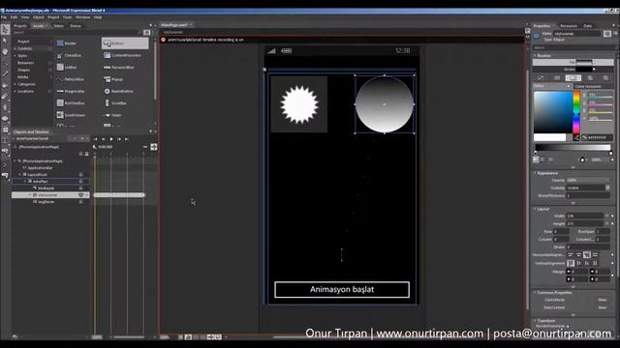Select the Ellipse shape tool
This screenshot has width=620, height=348.
pyautogui.click(x=5, y=118)
